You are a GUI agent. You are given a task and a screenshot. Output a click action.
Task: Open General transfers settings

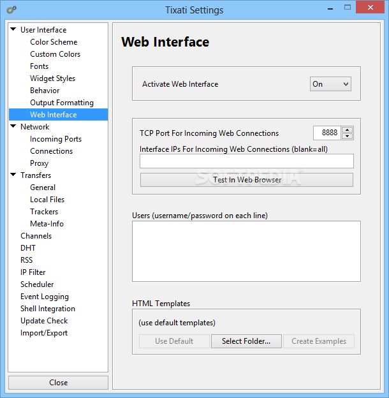click(x=43, y=188)
